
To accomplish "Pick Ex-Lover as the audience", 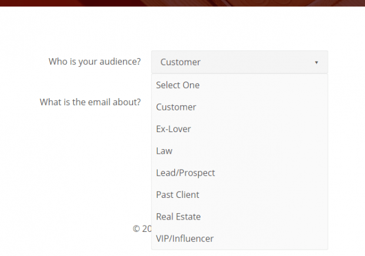I will 240,129.
